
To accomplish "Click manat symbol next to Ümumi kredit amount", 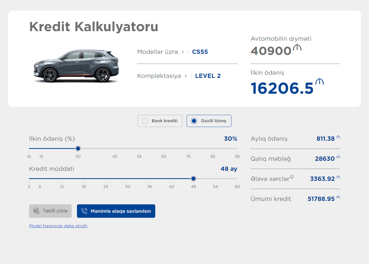I will [338, 197].
